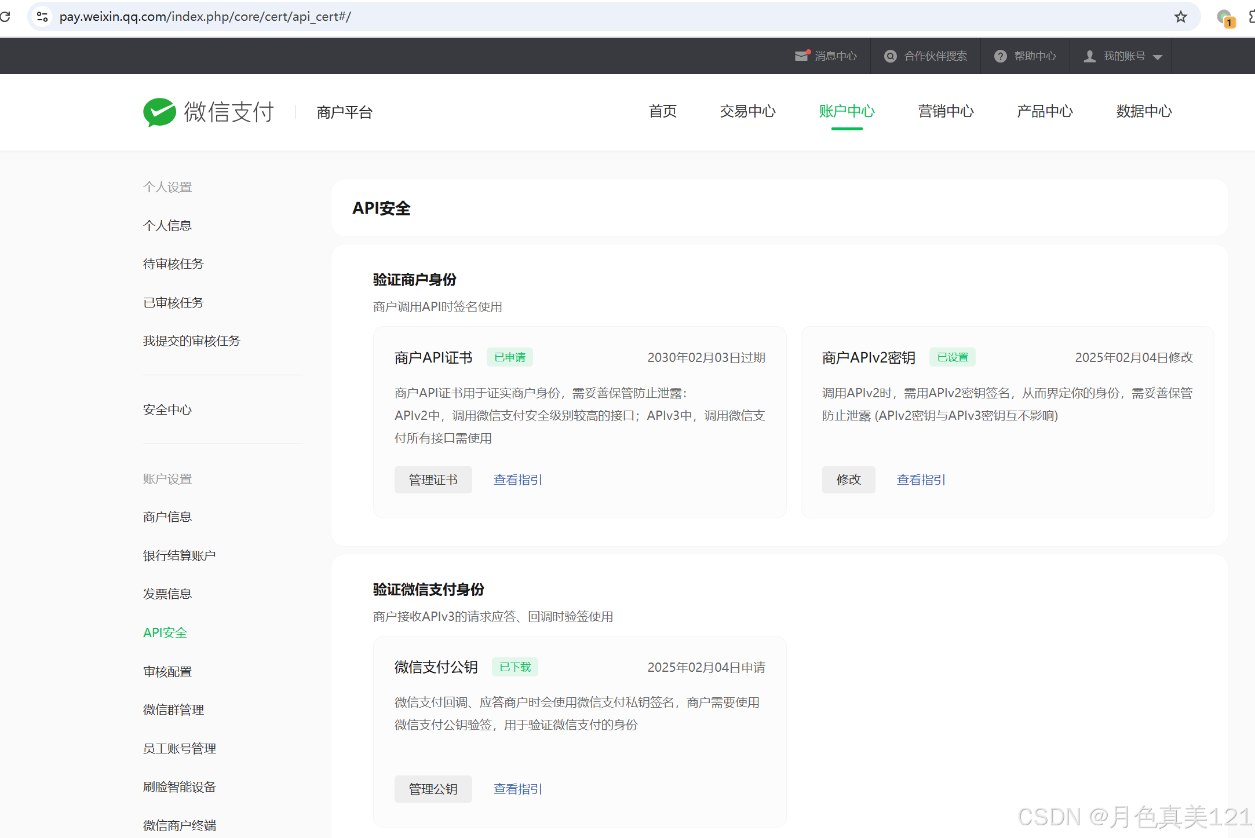Bookmark the page via star icon

1180,16
